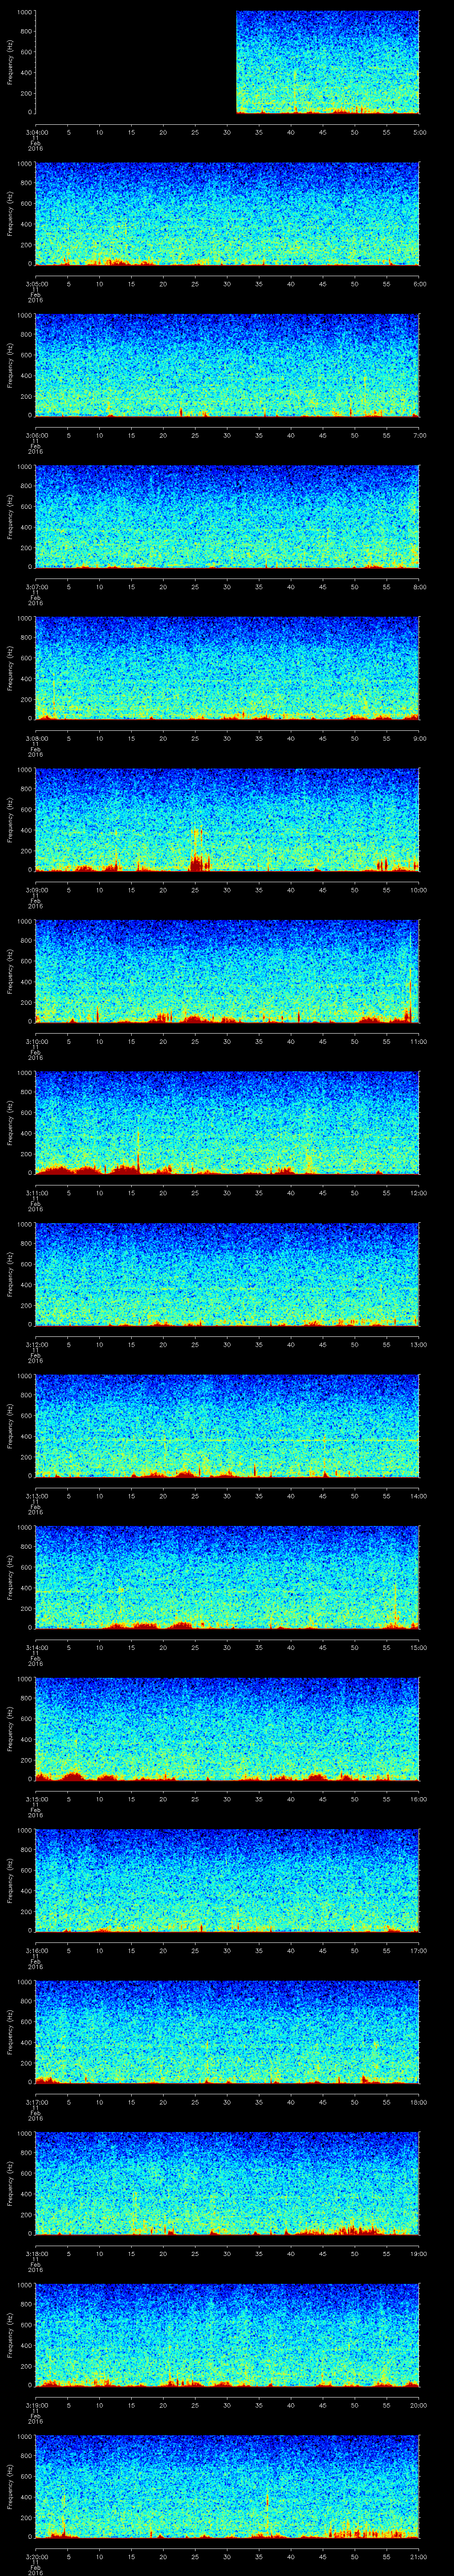Screen dimensions: 454x2576
Task: Click the '14:00' end time label
Action: [x=419, y=1496]
